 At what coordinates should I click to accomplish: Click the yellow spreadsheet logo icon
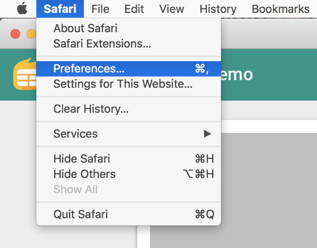coord(25,74)
